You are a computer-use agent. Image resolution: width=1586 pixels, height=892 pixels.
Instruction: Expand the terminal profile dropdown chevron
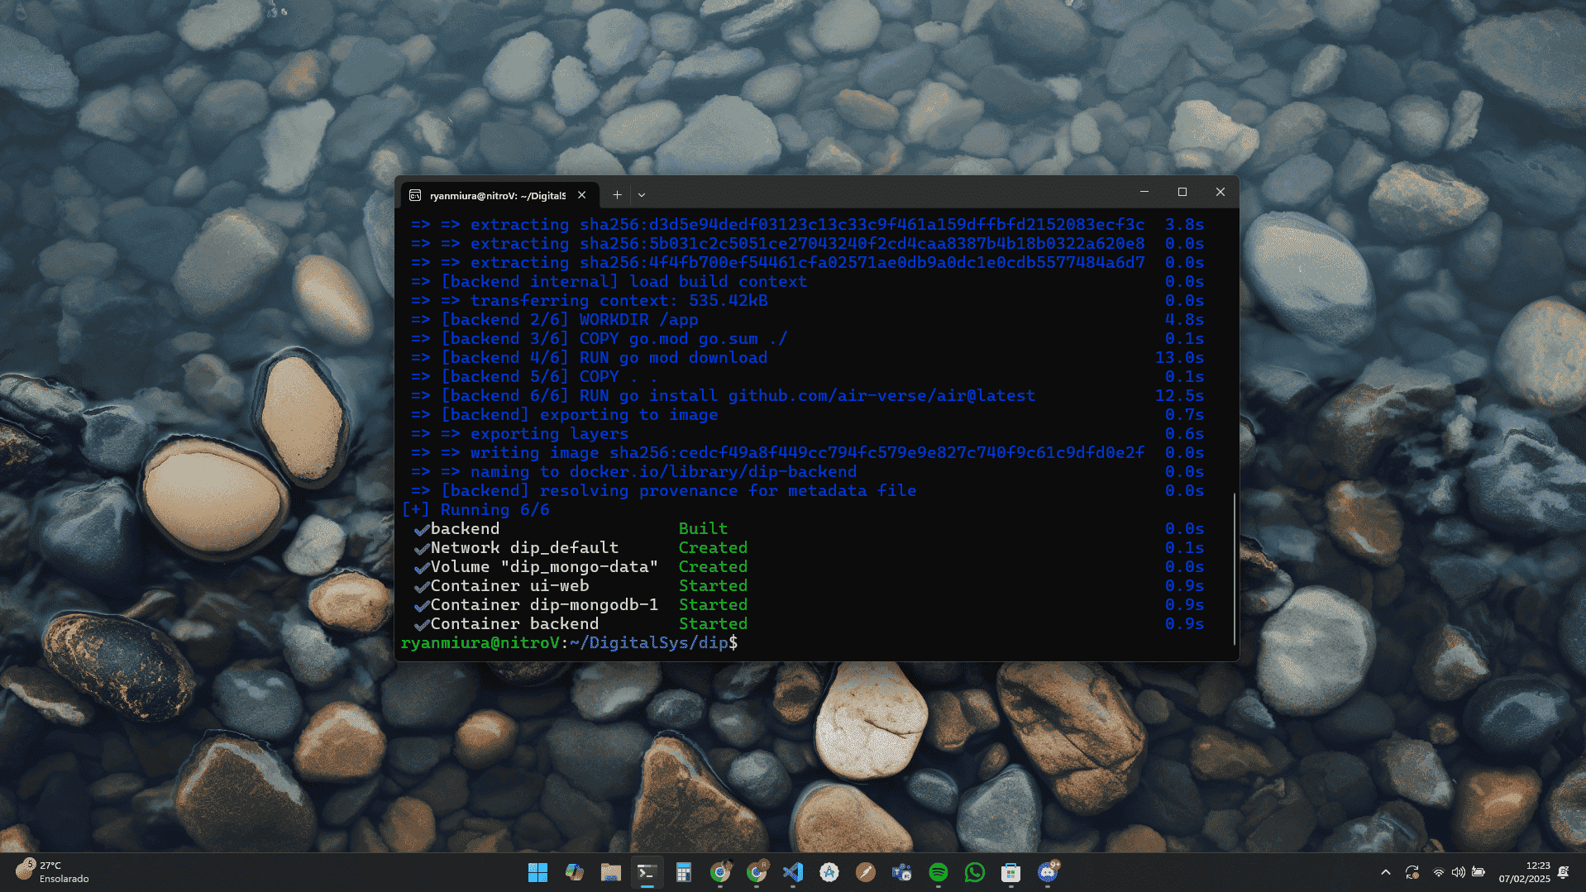pyautogui.click(x=642, y=195)
